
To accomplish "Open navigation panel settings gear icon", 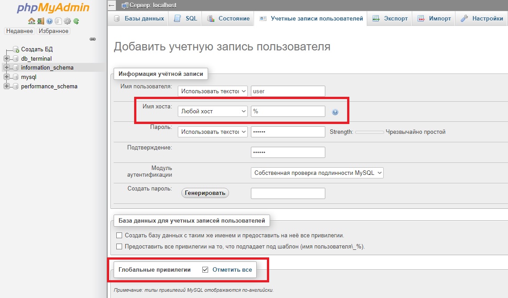I will pyautogui.click(x=67, y=21).
